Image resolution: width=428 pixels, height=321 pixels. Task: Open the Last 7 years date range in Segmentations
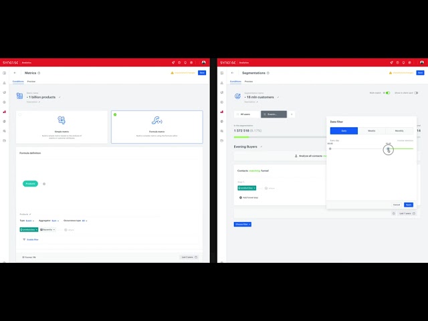pos(407,213)
